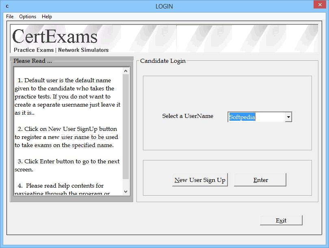329x248 pixels.
Task: Click the 'Select a UserName' label
Action: (188, 116)
